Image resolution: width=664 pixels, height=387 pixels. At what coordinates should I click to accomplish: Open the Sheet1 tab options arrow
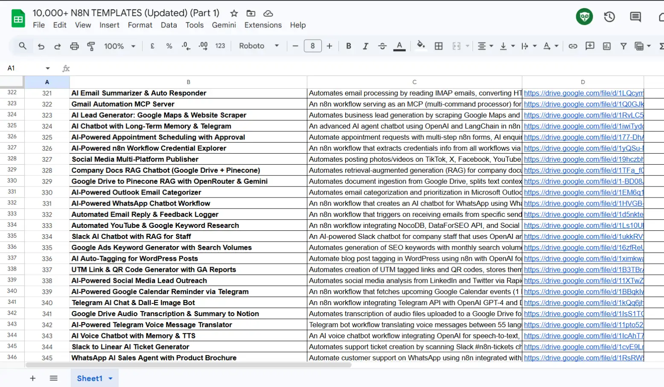111,378
